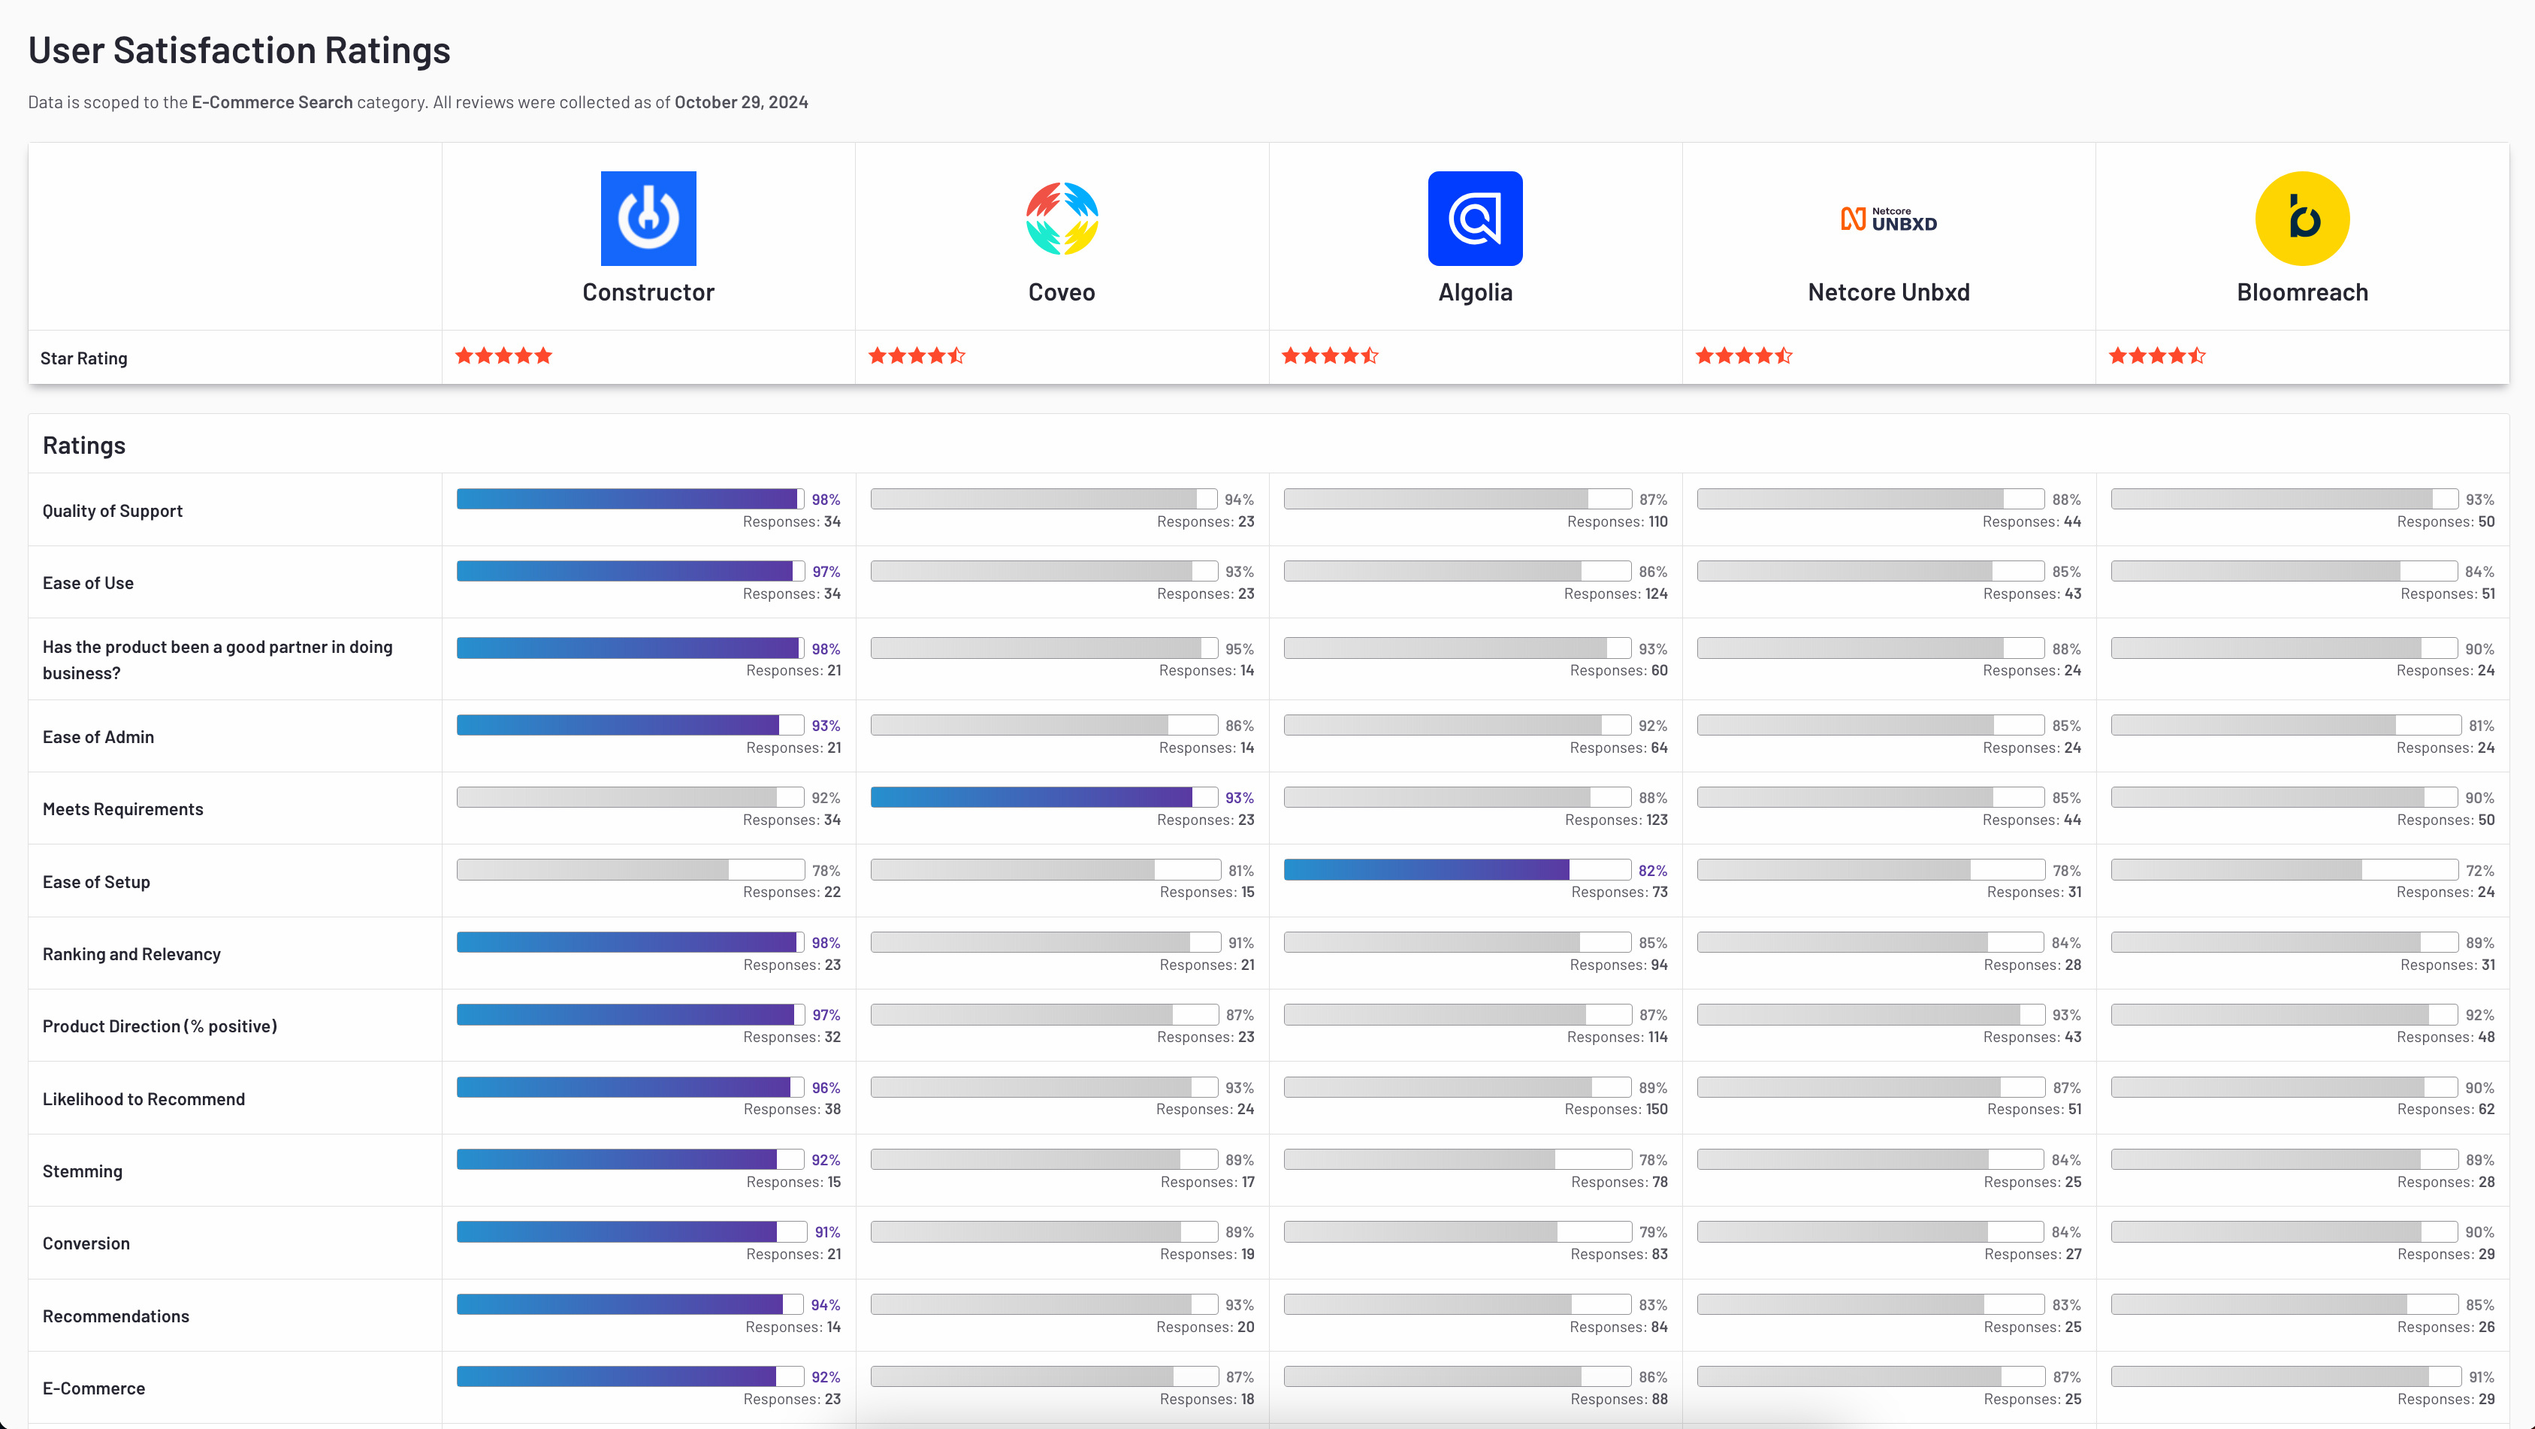
Task: Click the E-Commerce Search category text
Action: [x=272, y=102]
